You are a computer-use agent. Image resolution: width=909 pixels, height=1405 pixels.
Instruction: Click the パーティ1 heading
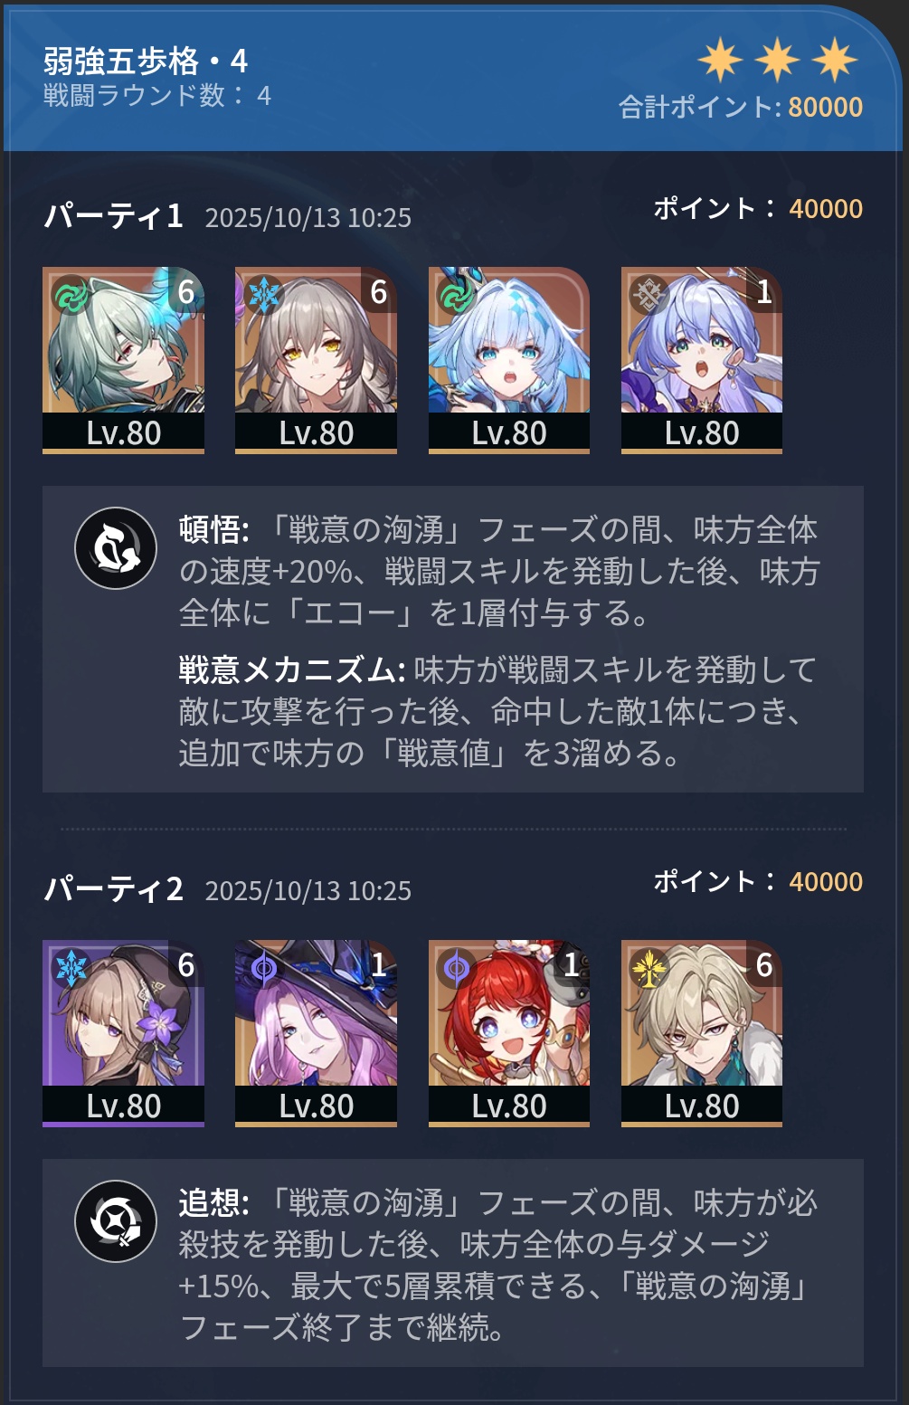[x=114, y=216]
